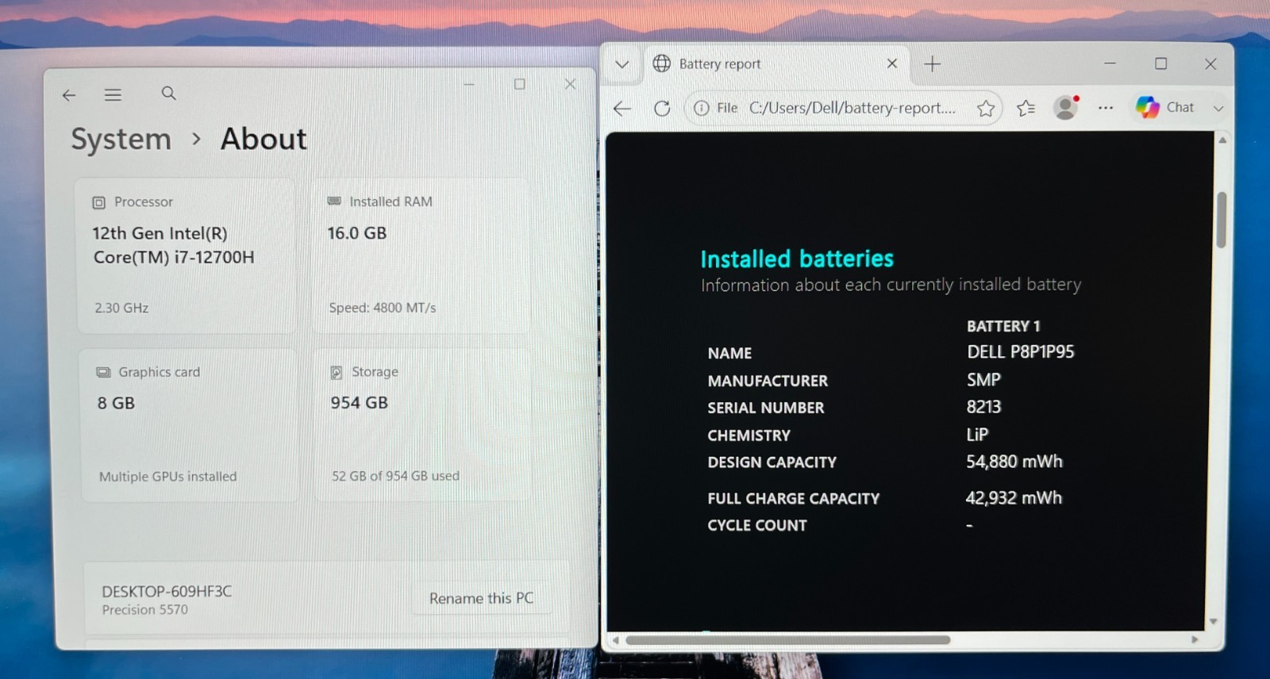1270x679 pixels.
Task: Add this page to favorites star
Action: click(986, 109)
